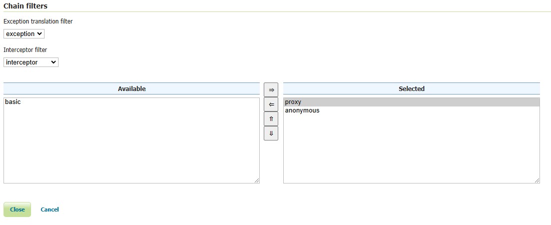The image size is (551, 225).
Task: Click the green Close button
Action: 17,209
